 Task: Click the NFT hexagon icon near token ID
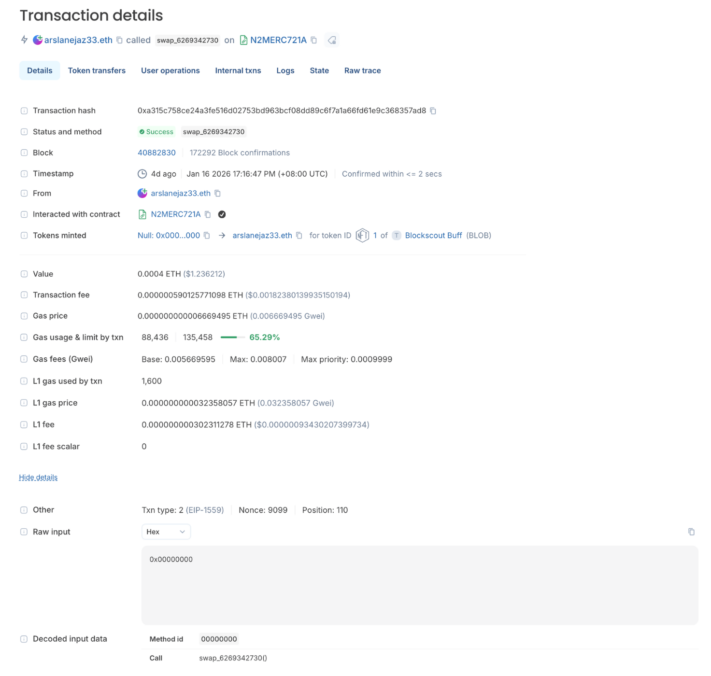tap(362, 235)
